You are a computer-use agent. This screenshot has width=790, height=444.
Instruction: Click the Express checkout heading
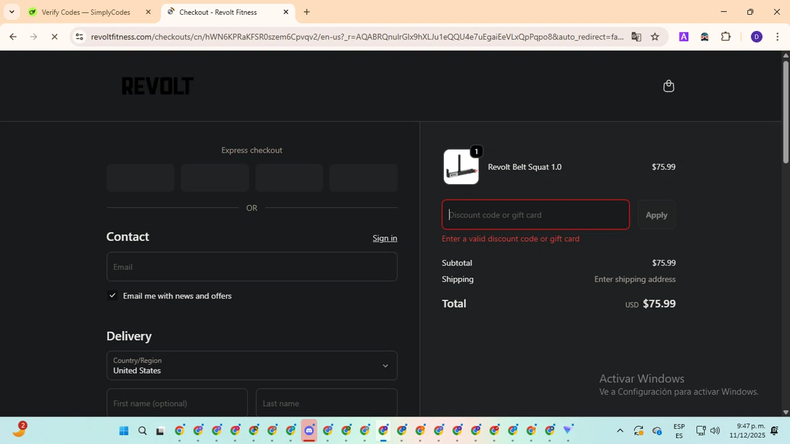[252, 150]
